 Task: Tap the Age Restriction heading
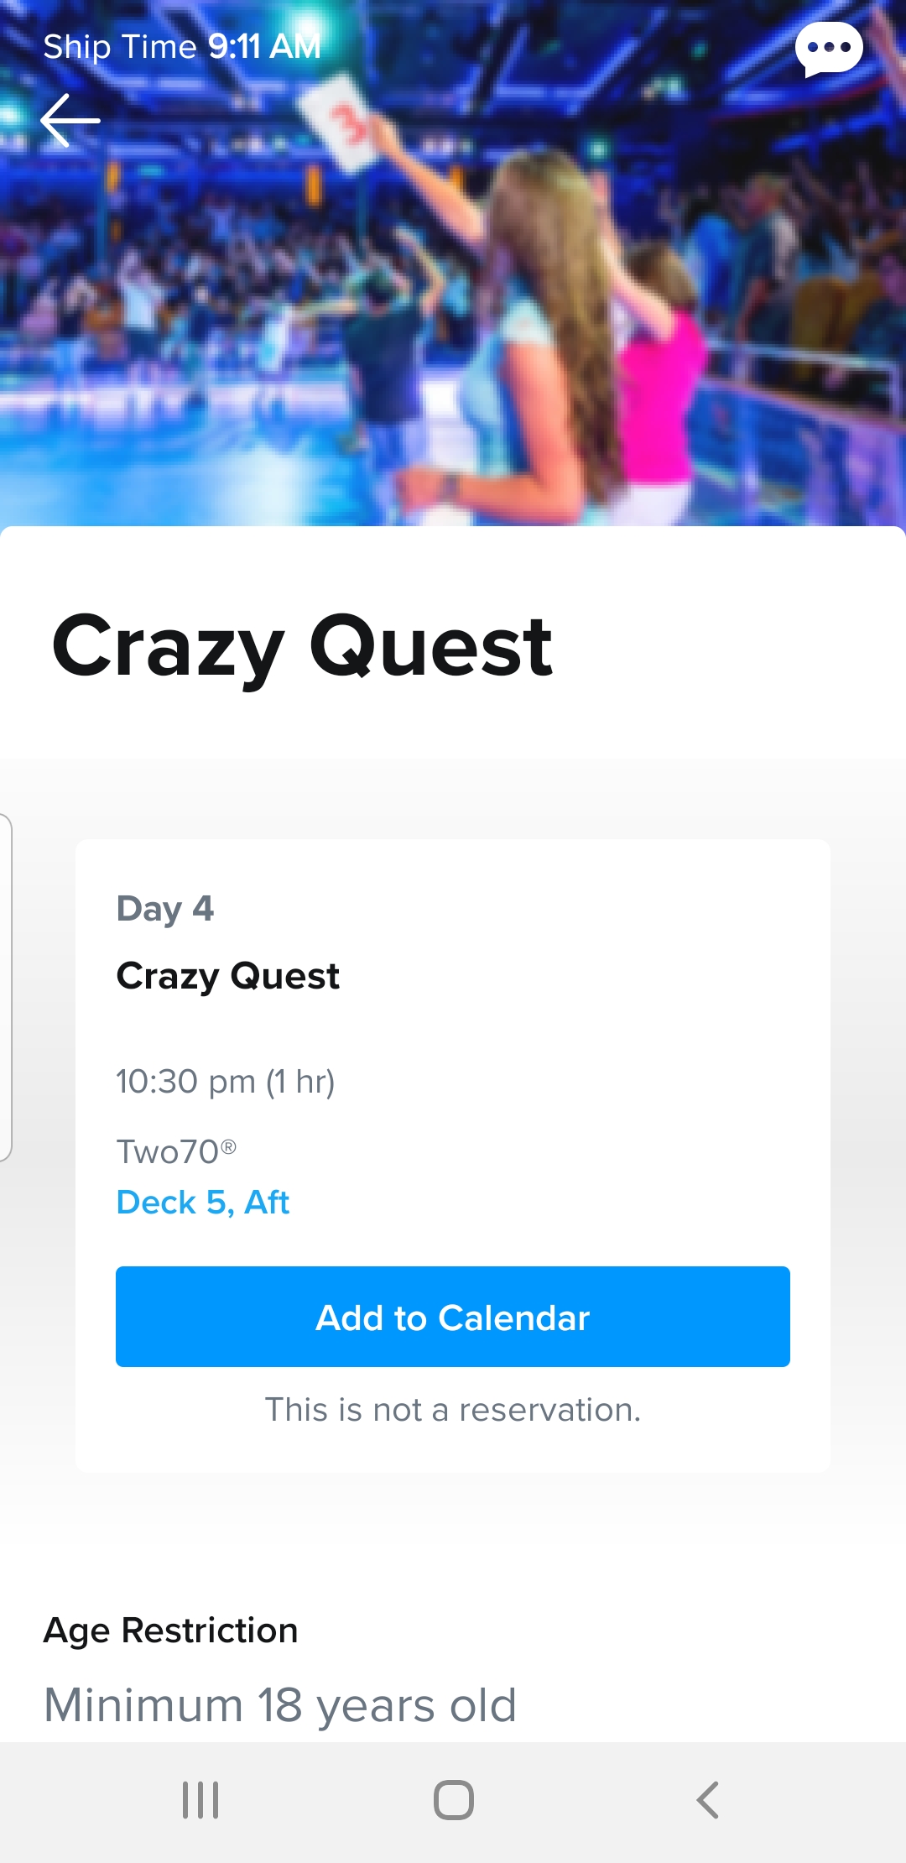coord(171,1631)
